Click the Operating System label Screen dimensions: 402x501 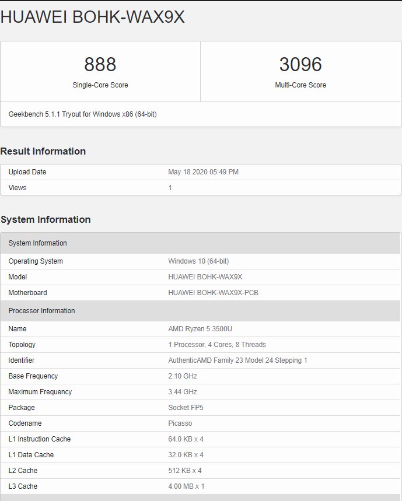[36, 261]
